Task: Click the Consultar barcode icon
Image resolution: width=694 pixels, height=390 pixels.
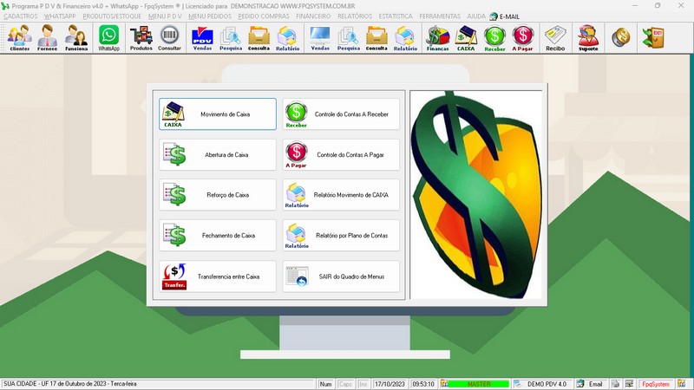Action: [170, 37]
